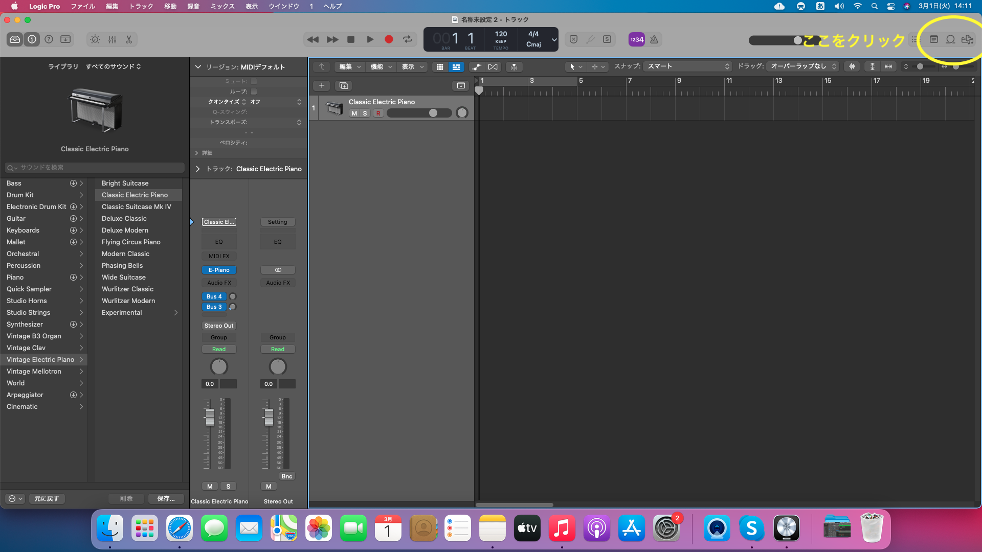The width and height of the screenshot is (982, 552).
Task: Click the E-Piano instrument slot
Action: 219,270
